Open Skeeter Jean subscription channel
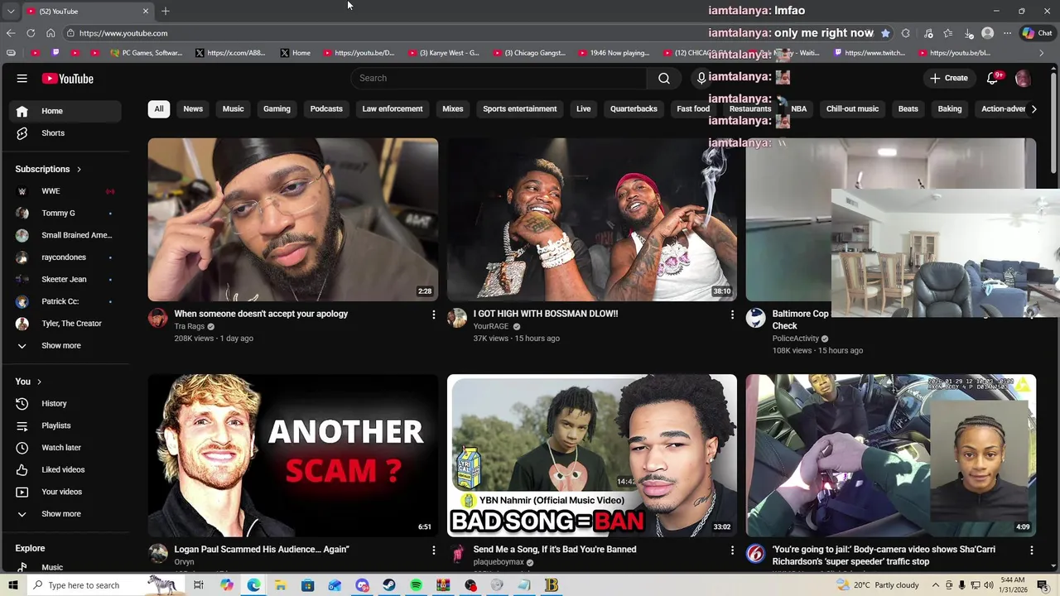This screenshot has width=1060, height=596. click(x=64, y=280)
